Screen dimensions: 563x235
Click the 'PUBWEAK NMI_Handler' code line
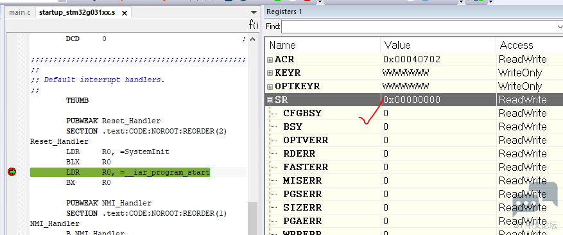(x=108, y=204)
